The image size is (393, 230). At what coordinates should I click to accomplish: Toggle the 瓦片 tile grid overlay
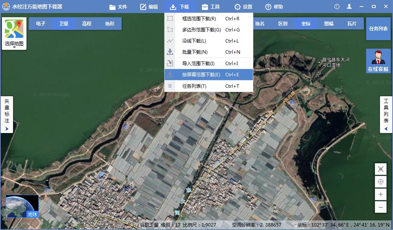351,23
